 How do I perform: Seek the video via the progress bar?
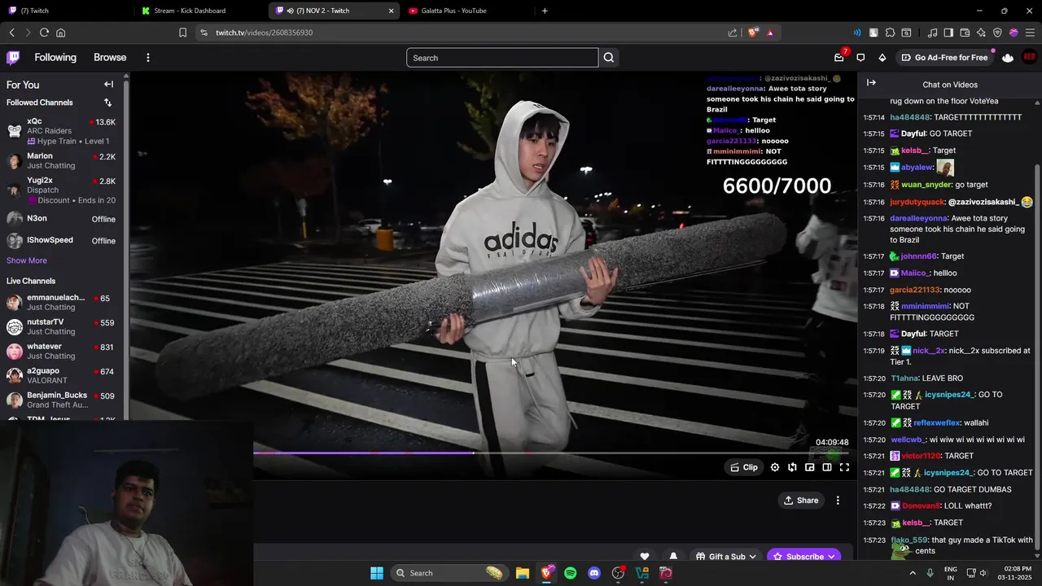point(551,453)
